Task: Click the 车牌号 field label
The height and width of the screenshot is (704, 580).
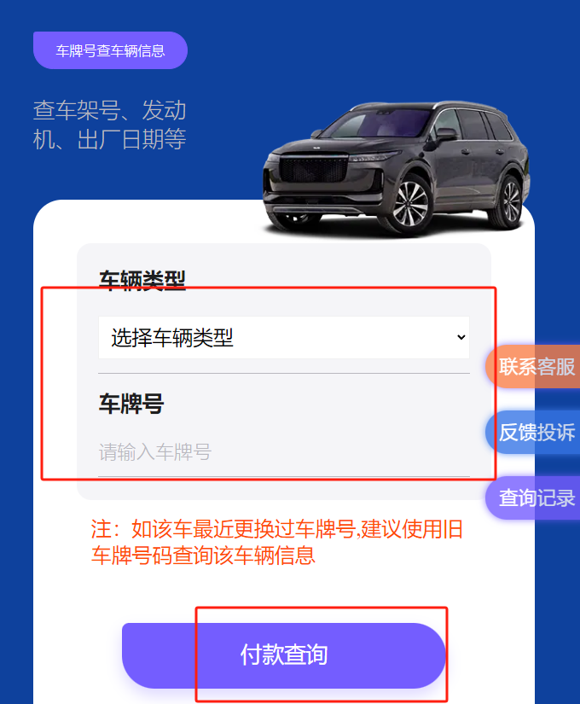Action: coord(131,403)
